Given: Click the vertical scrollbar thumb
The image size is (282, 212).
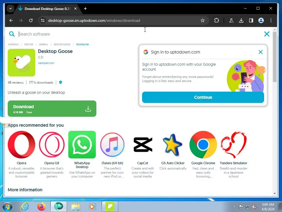Looking at the screenshot, I should [275, 57].
